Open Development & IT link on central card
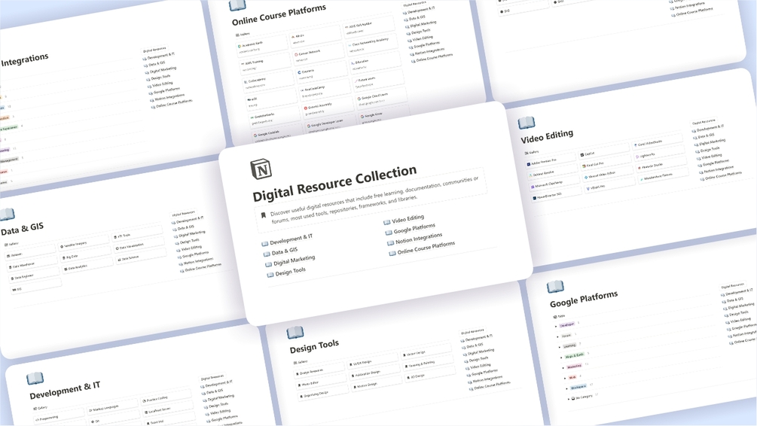This screenshot has width=757, height=426. (x=291, y=239)
